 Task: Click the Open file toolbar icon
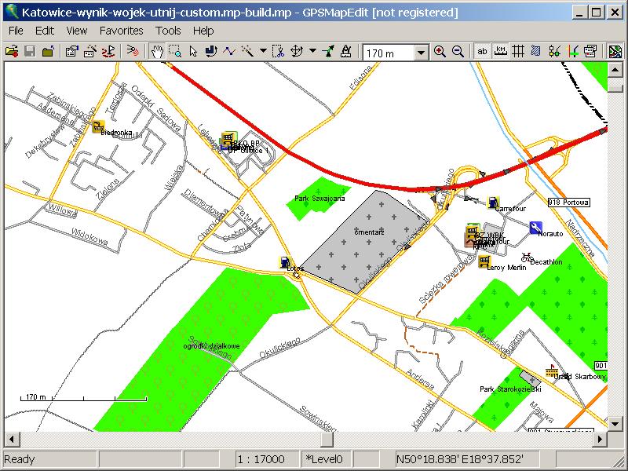tap(12, 52)
